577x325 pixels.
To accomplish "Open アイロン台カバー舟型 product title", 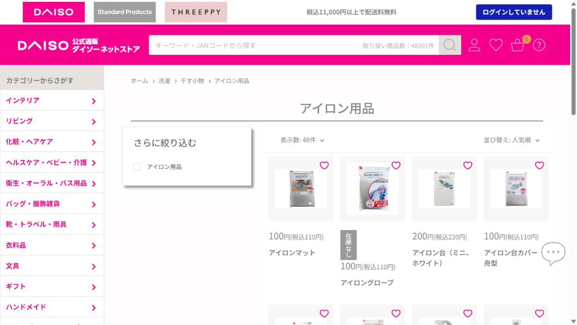I will pos(511,258).
